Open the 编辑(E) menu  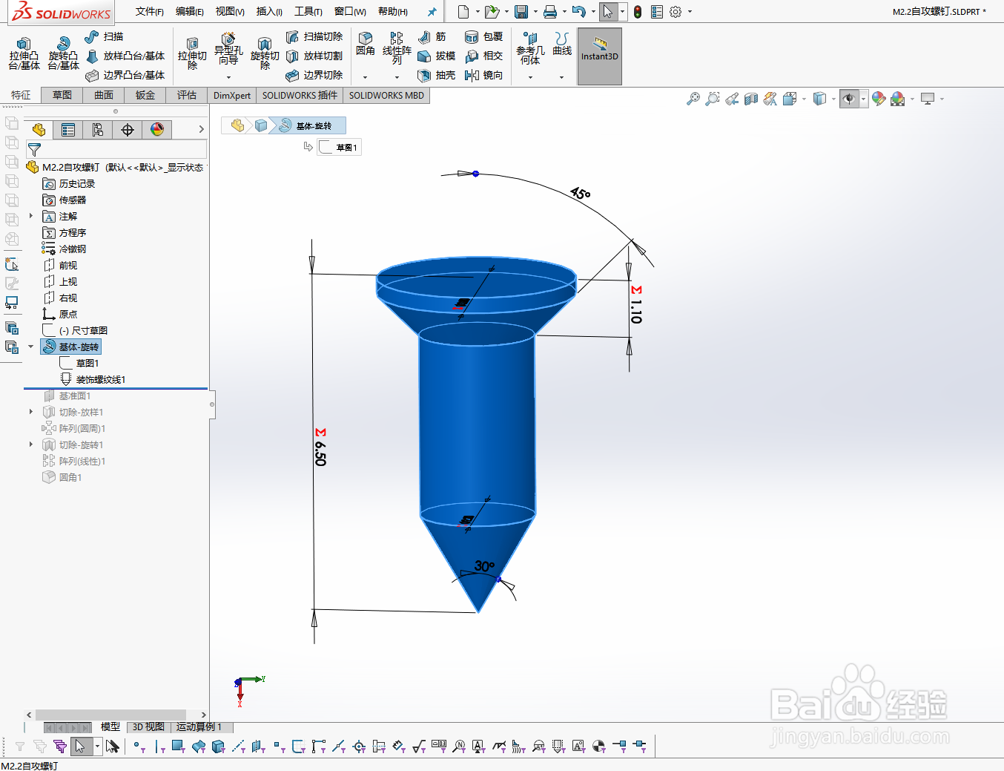tap(190, 12)
